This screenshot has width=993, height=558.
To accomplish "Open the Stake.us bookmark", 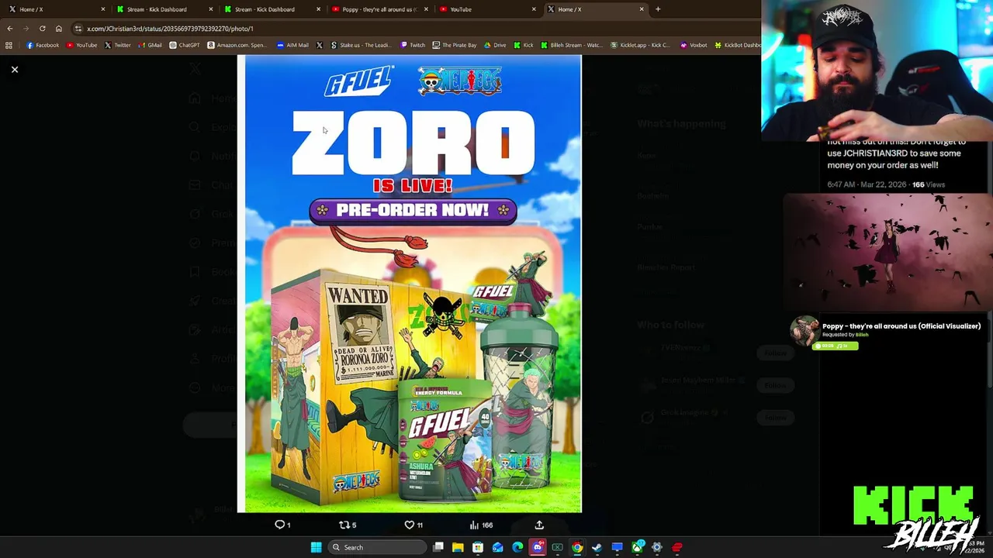I will click(361, 45).
